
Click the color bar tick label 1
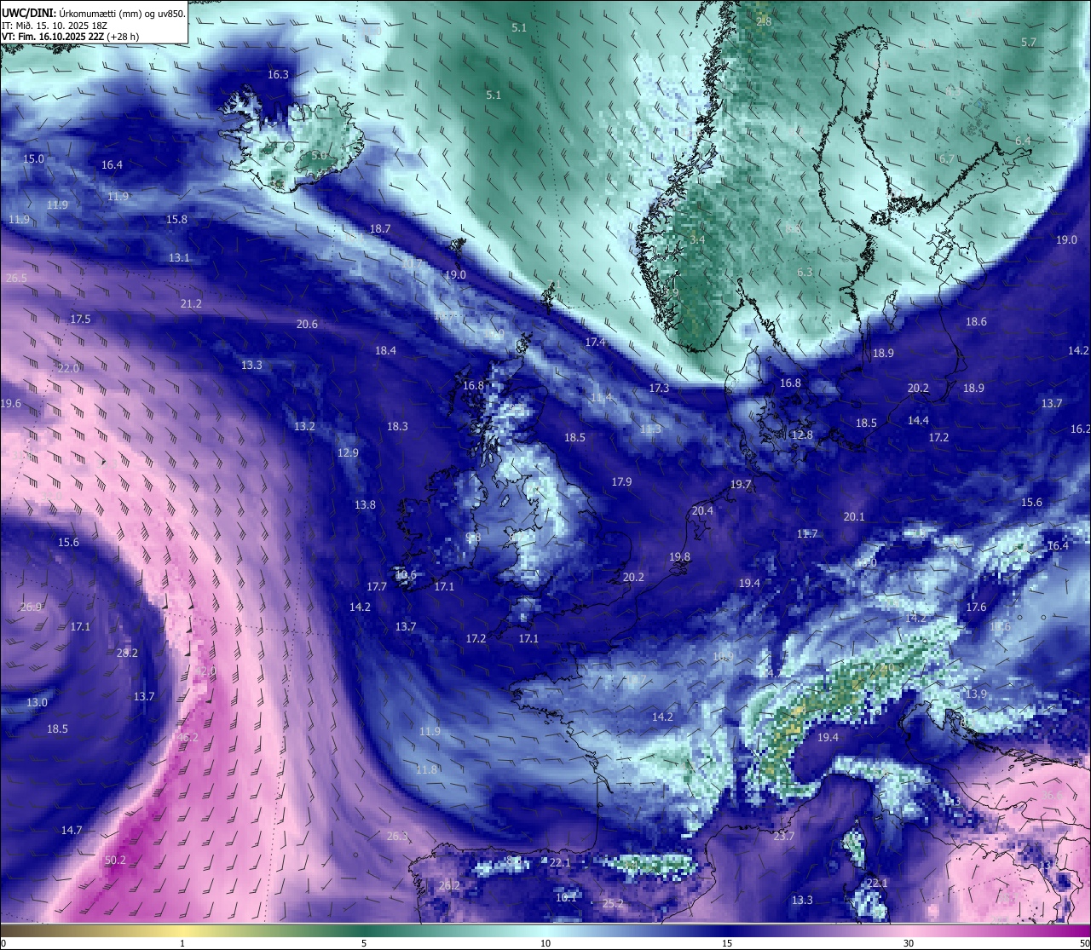(x=182, y=943)
